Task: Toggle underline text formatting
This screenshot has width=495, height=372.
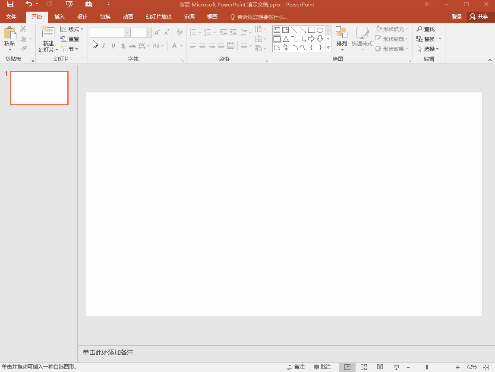Action: tap(114, 46)
